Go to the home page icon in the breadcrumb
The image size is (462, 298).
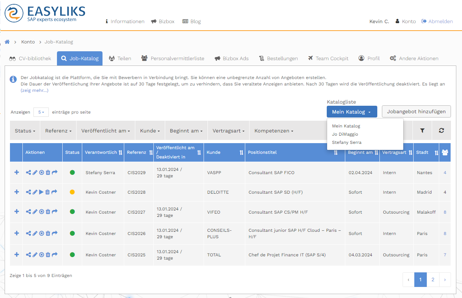click(7, 42)
